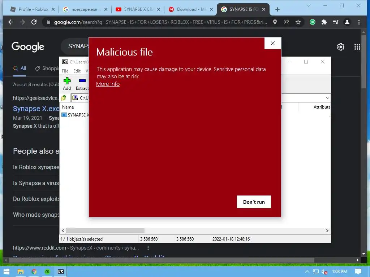Click Chrome page scrollbar down arrow

pyautogui.click(x=363, y=254)
